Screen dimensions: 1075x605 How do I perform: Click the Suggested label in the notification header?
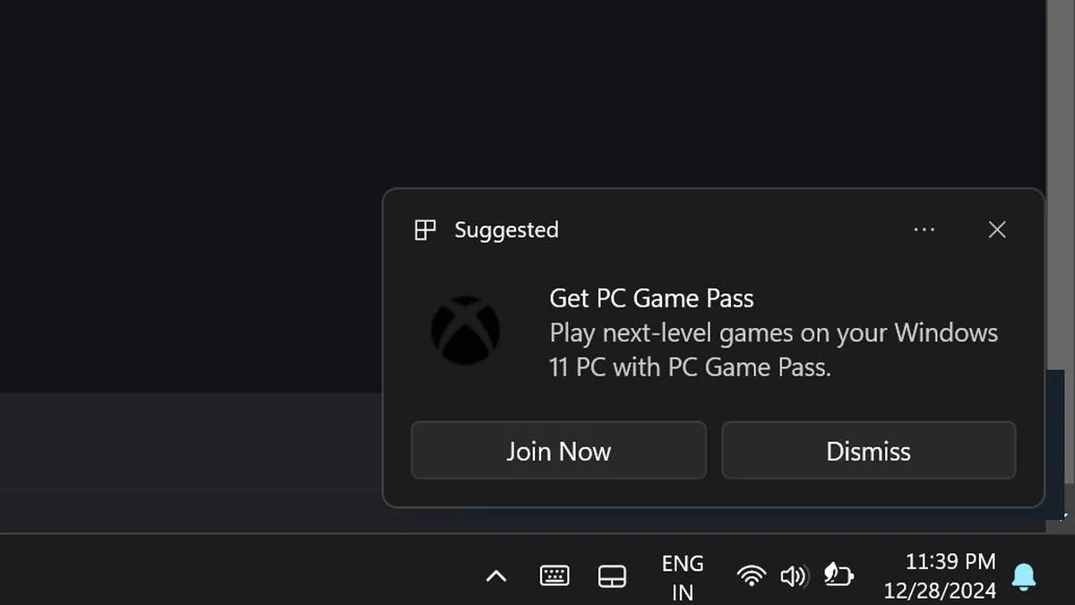(x=506, y=230)
